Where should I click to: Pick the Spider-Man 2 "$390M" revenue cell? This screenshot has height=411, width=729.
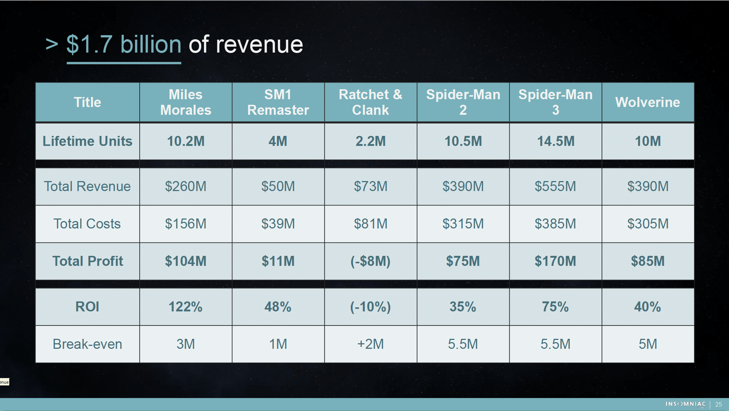(x=463, y=186)
